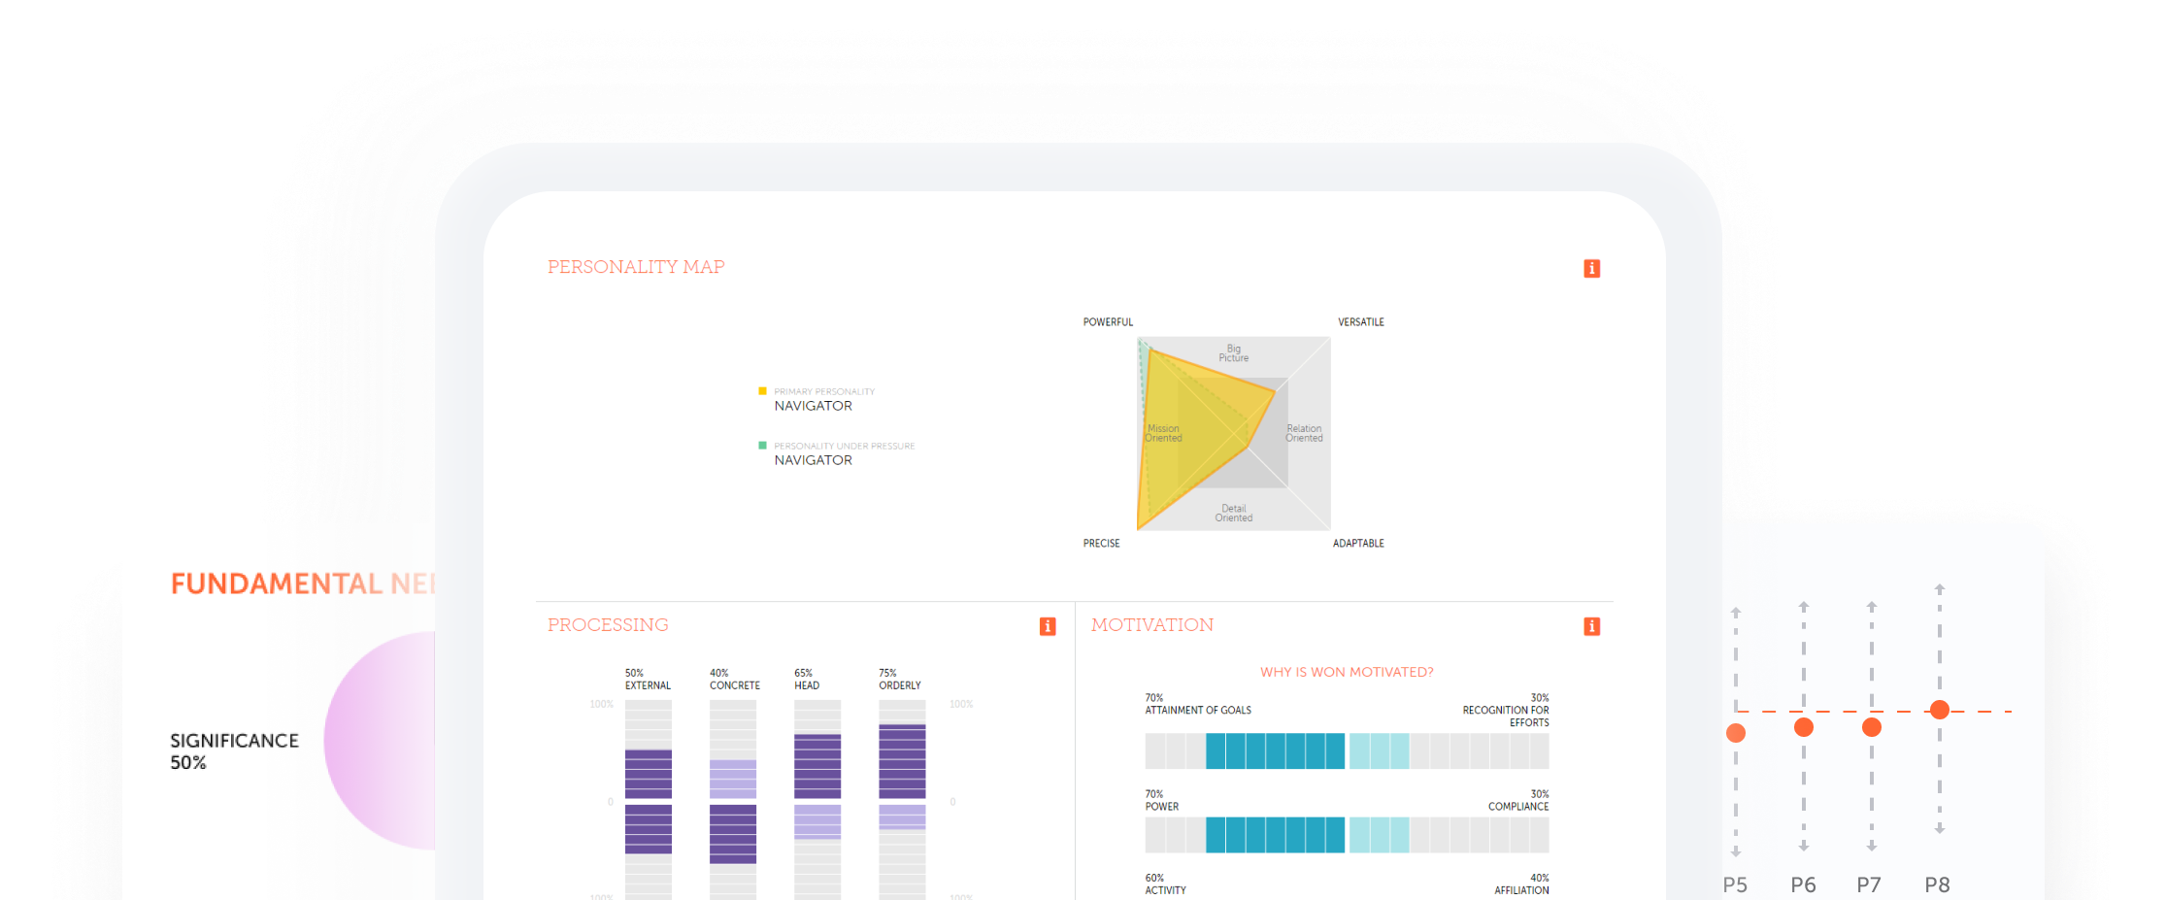Click the down arrow at the bottom of the P6 axis

point(1804,847)
